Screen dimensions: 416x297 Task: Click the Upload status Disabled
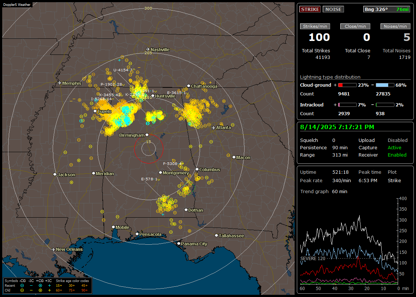pos(397,140)
